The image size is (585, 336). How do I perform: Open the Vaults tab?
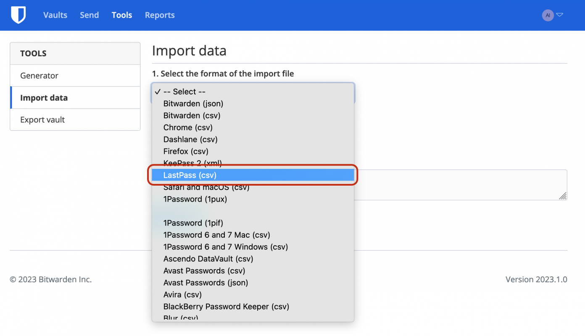pos(55,15)
